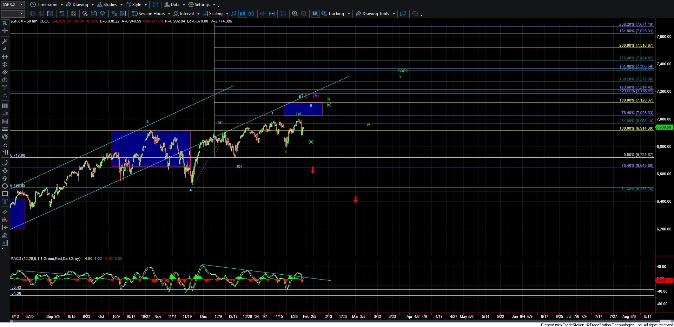
Task: Select the Text drawing tool
Action: coord(5,202)
